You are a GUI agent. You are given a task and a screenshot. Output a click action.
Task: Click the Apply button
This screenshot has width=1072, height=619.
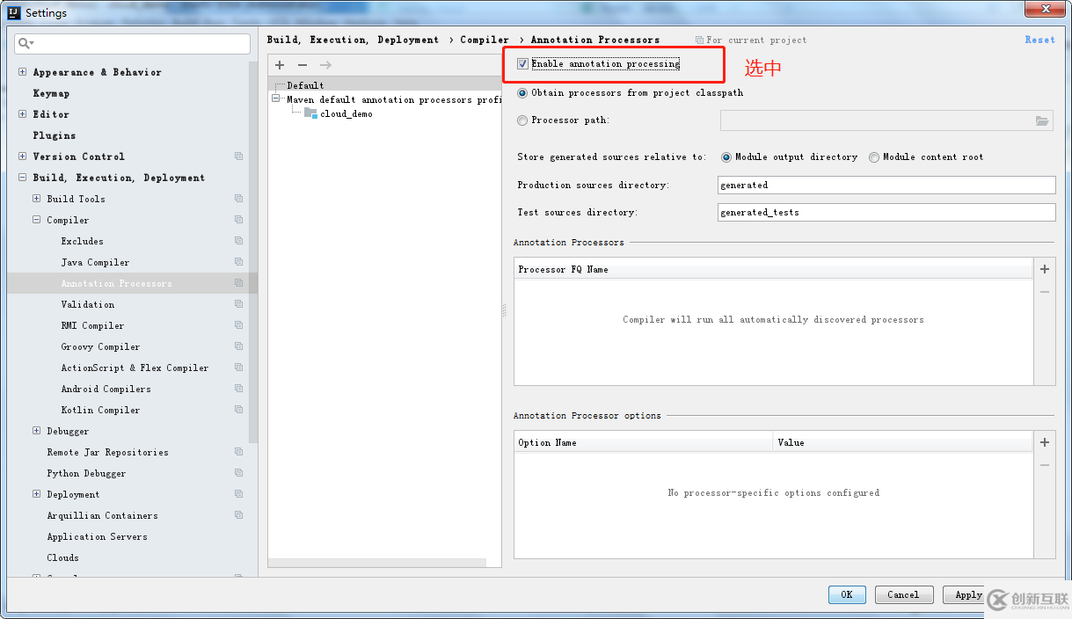coord(966,595)
